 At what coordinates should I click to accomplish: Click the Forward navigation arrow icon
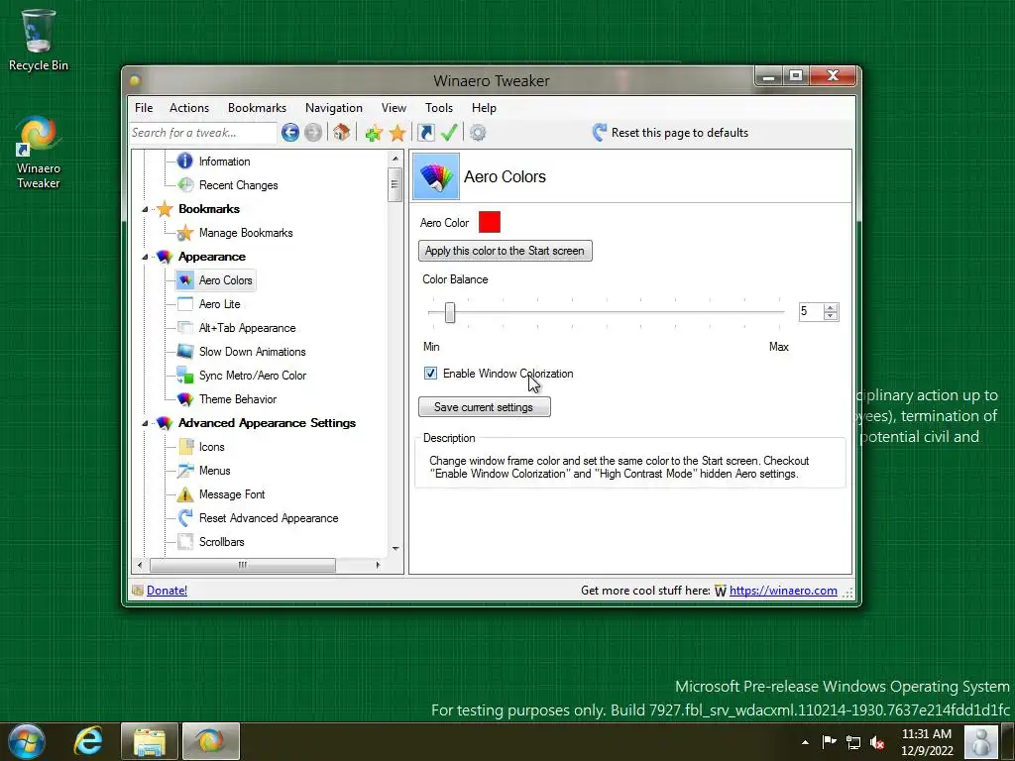[x=313, y=133]
